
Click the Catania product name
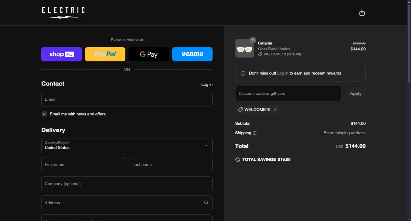coord(265,43)
